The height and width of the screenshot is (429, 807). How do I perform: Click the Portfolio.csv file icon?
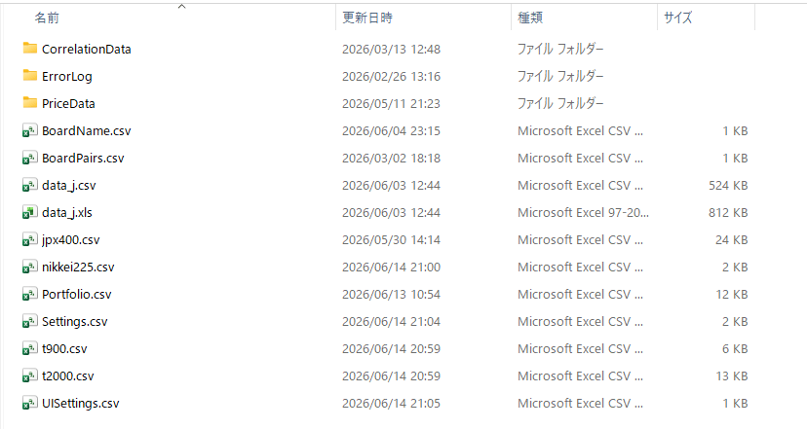pos(30,294)
